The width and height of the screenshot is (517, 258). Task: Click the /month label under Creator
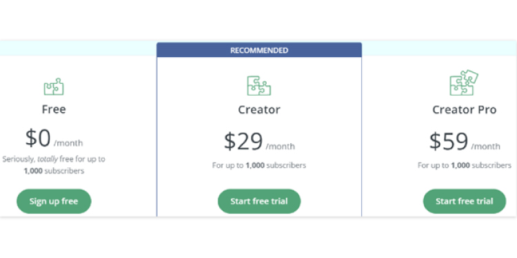281,146
